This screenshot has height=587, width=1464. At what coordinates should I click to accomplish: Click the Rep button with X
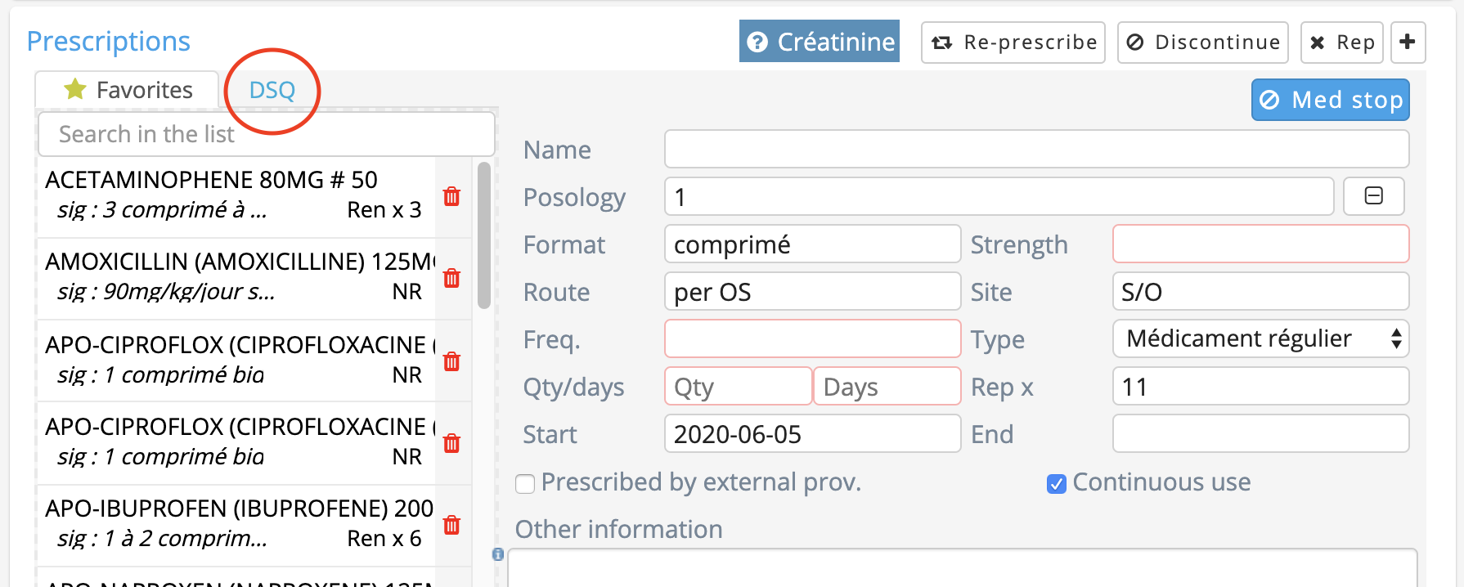pyautogui.click(x=1341, y=43)
